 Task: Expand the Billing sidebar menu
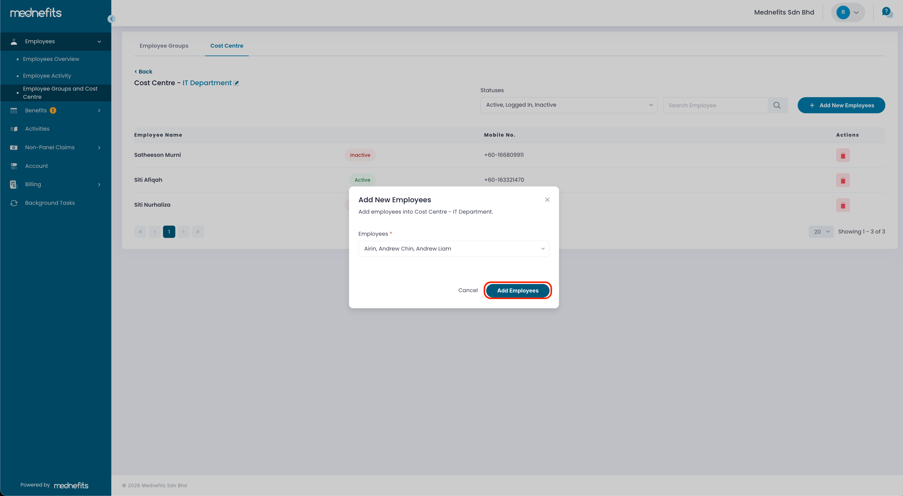click(x=55, y=185)
